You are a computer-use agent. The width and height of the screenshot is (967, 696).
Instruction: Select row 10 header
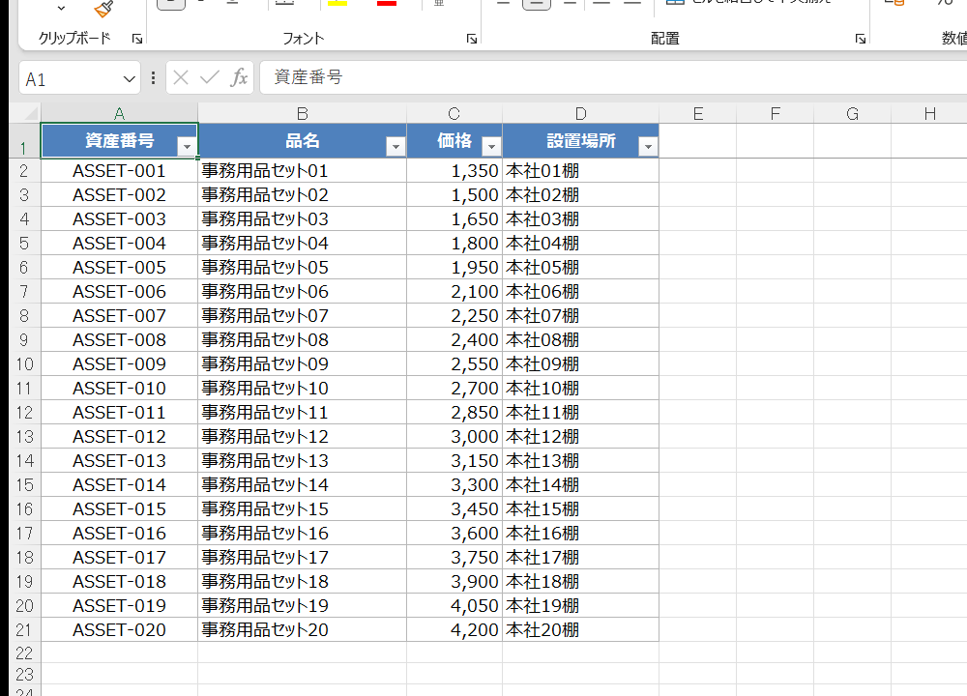point(24,363)
